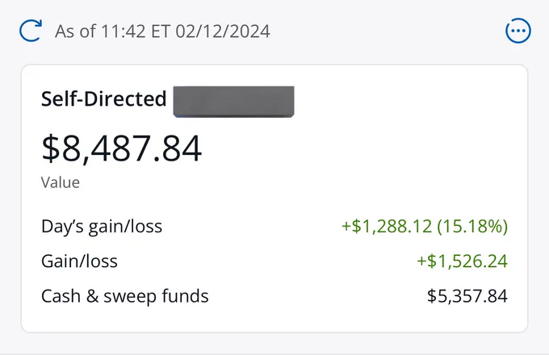Click the word 'Directed' in the account title
The height and width of the screenshot is (355, 549).
125,98
